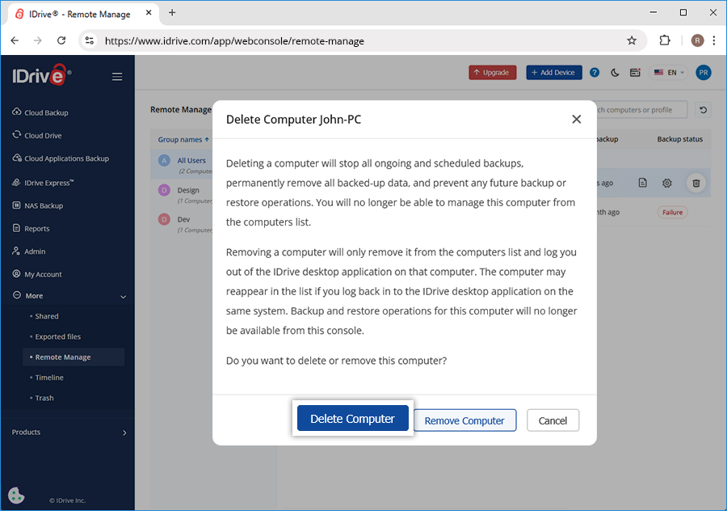Click the browser forward arrow

[37, 41]
